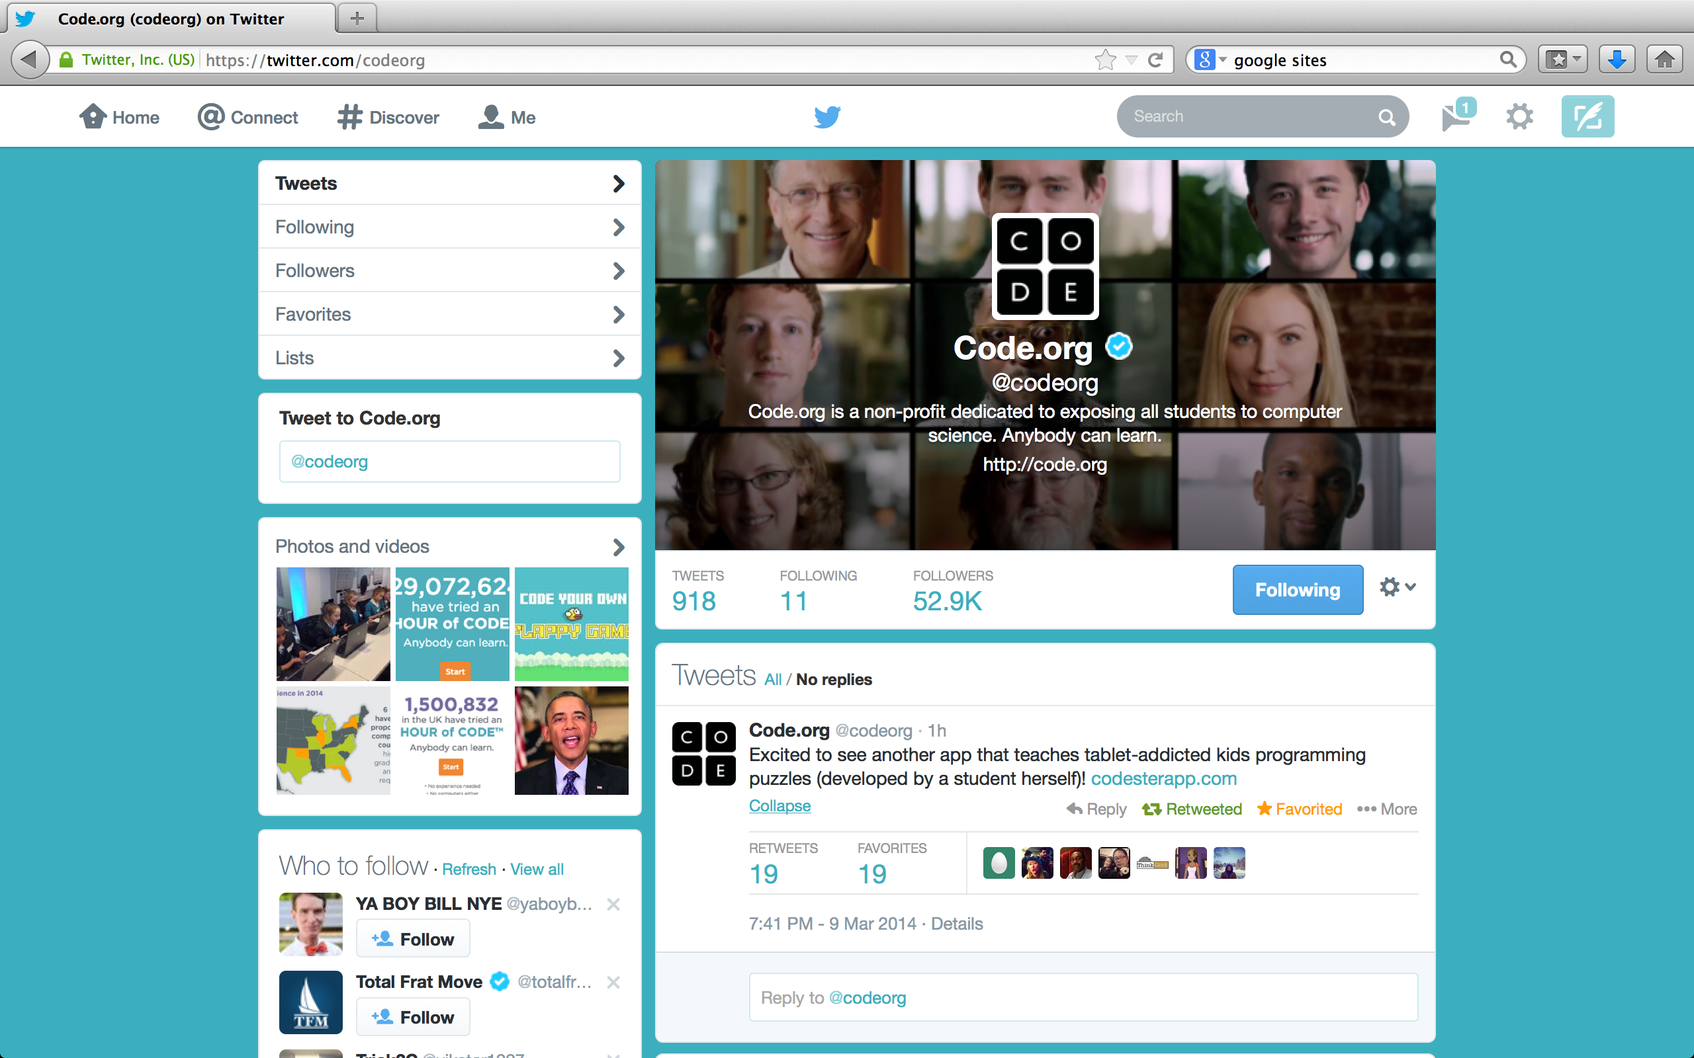
Task: Open the user actions gear dropdown
Action: pyautogui.click(x=1397, y=587)
